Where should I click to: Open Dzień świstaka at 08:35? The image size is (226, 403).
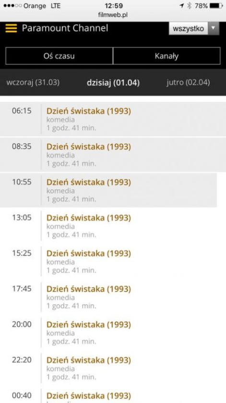click(113, 155)
